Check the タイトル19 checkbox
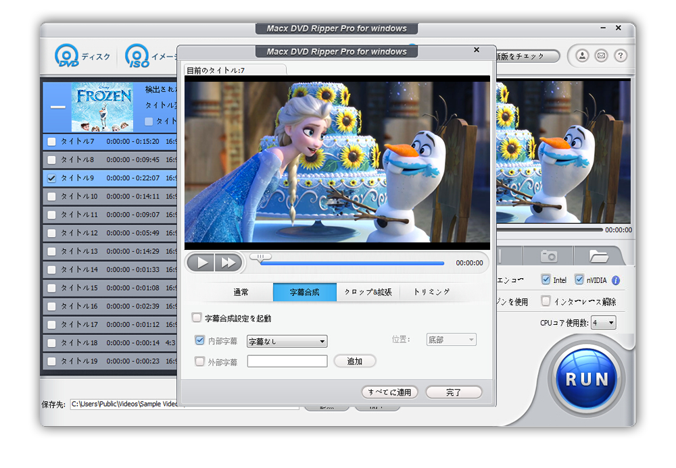The image size is (676, 468). [51, 362]
